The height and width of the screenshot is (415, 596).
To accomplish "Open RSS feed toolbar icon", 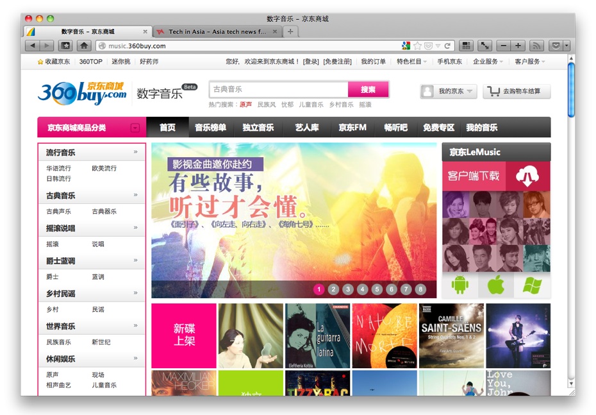I will click(x=536, y=46).
